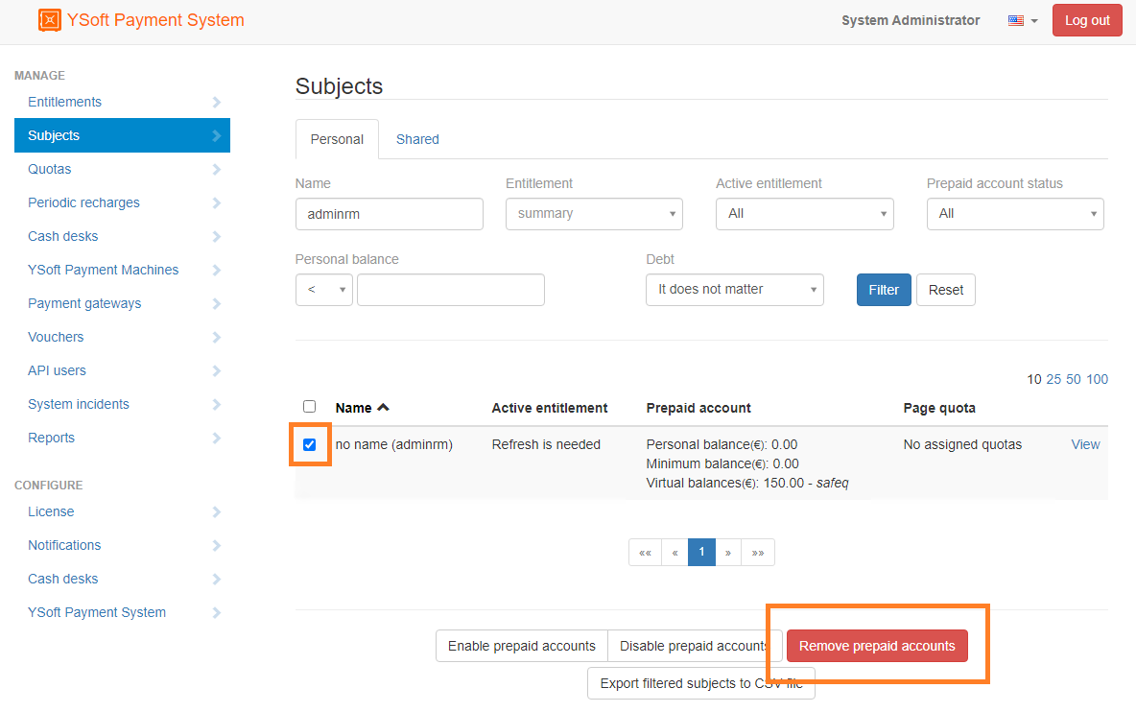This screenshot has width=1136, height=712.
Task: Open the Personal balance comparison operator dropdown
Action: [x=323, y=290]
